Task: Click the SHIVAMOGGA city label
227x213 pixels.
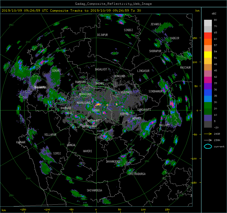Action: 94,190
